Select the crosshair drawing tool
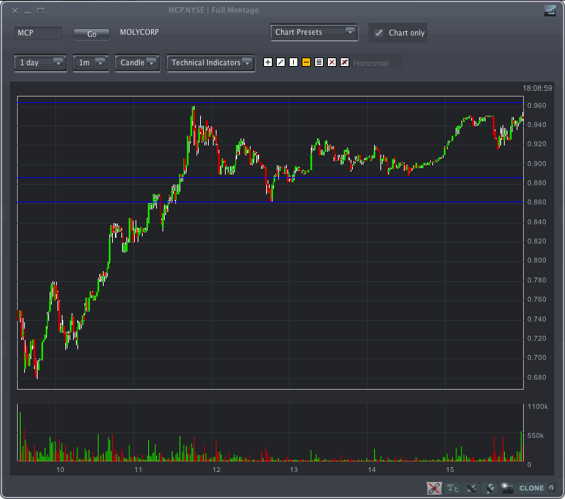Screen dimensions: 565x499 [x=268, y=62]
